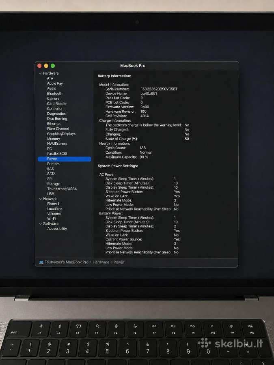The image size is (274, 365).
Task: Select ATA in the sidebar
Action: point(50,78)
